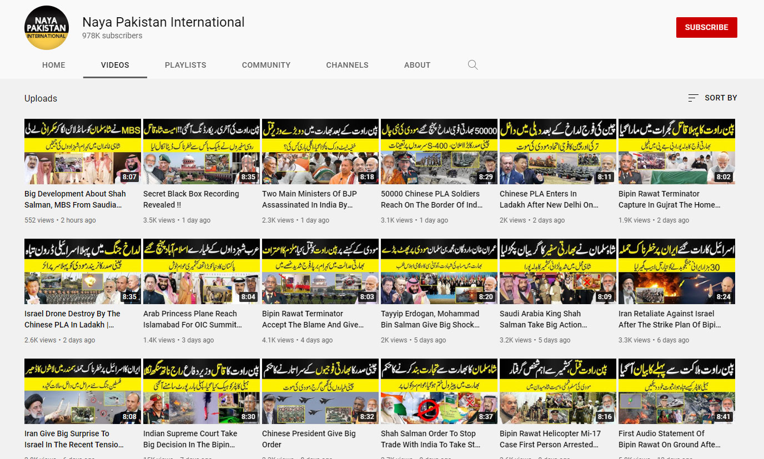
Task: Play the Israel Drone Destroy video thumbnail
Action: tap(83, 271)
